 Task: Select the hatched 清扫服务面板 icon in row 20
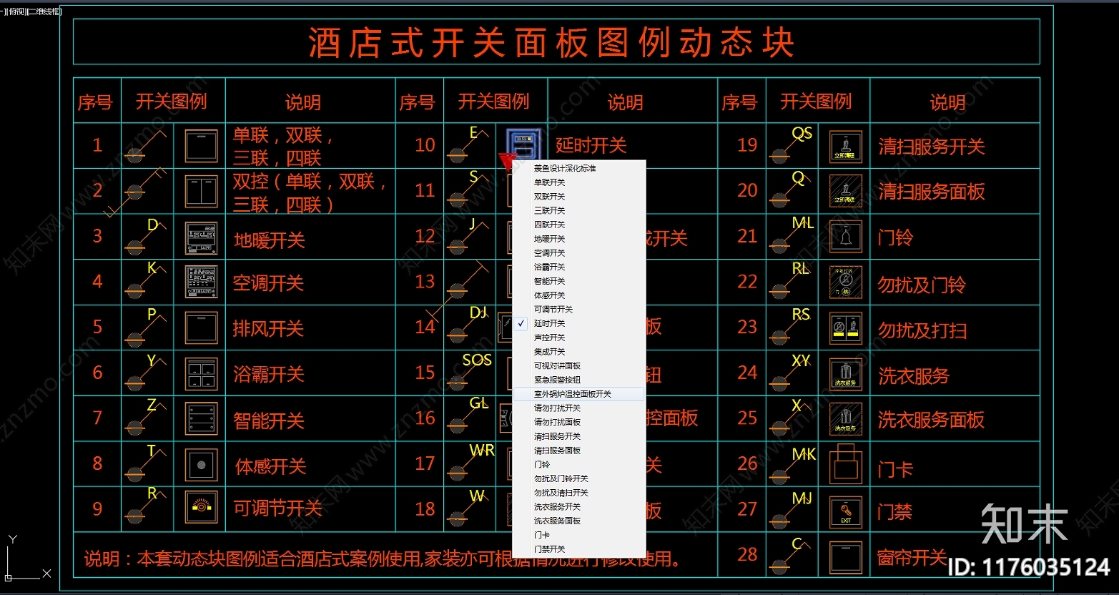(845, 192)
